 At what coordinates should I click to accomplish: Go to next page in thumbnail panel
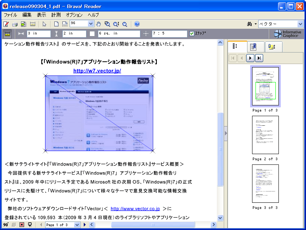pyautogui.click(x=251, y=58)
